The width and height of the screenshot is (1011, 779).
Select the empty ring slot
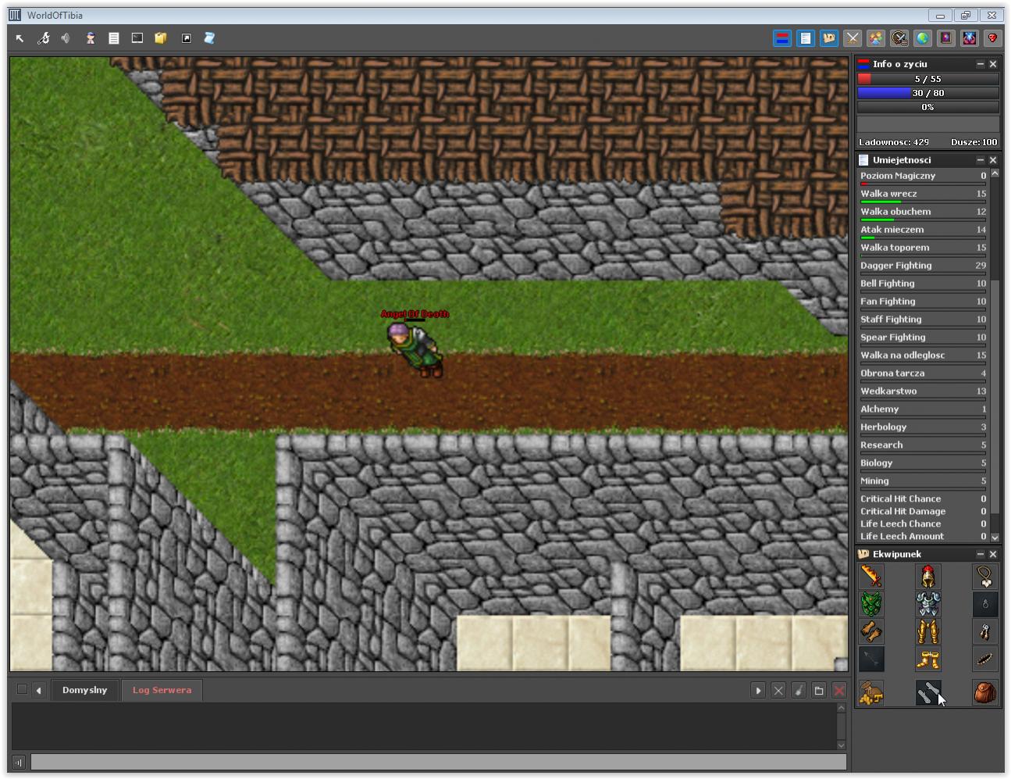985,605
